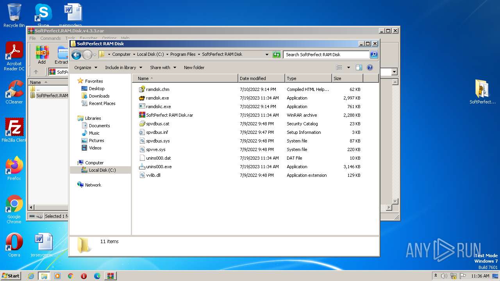The height and width of the screenshot is (281, 500).
Task: Open Recycle Bin desktop icon
Action: pyautogui.click(x=14, y=16)
